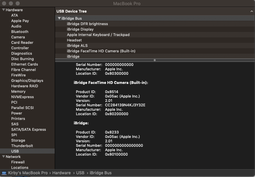Select Headset in the device tree
Viewport: 255px width, 177px height.
coord(155,40)
